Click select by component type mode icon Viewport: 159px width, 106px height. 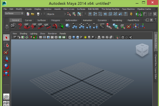(x=79, y=14)
